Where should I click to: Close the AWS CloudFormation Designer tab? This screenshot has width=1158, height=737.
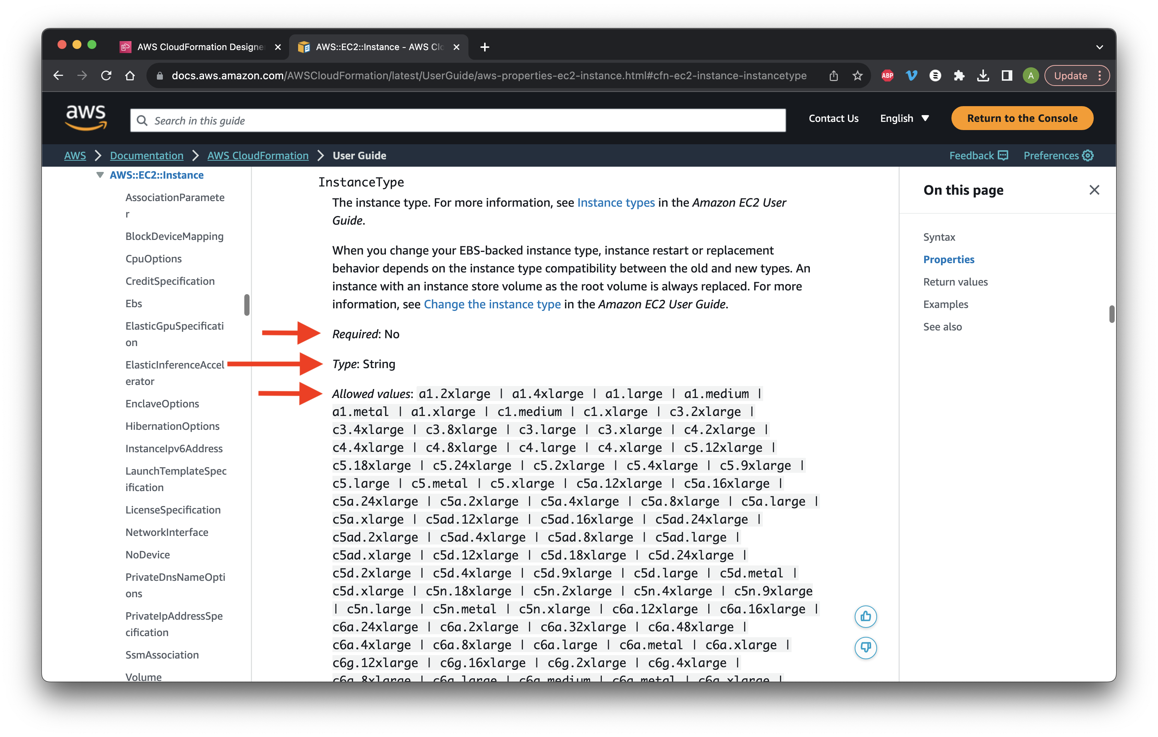pos(278,47)
